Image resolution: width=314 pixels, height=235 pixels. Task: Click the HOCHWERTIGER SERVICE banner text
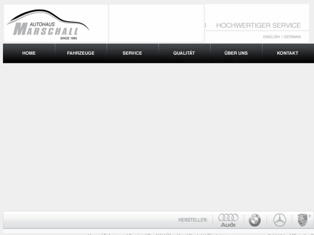click(258, 25)
